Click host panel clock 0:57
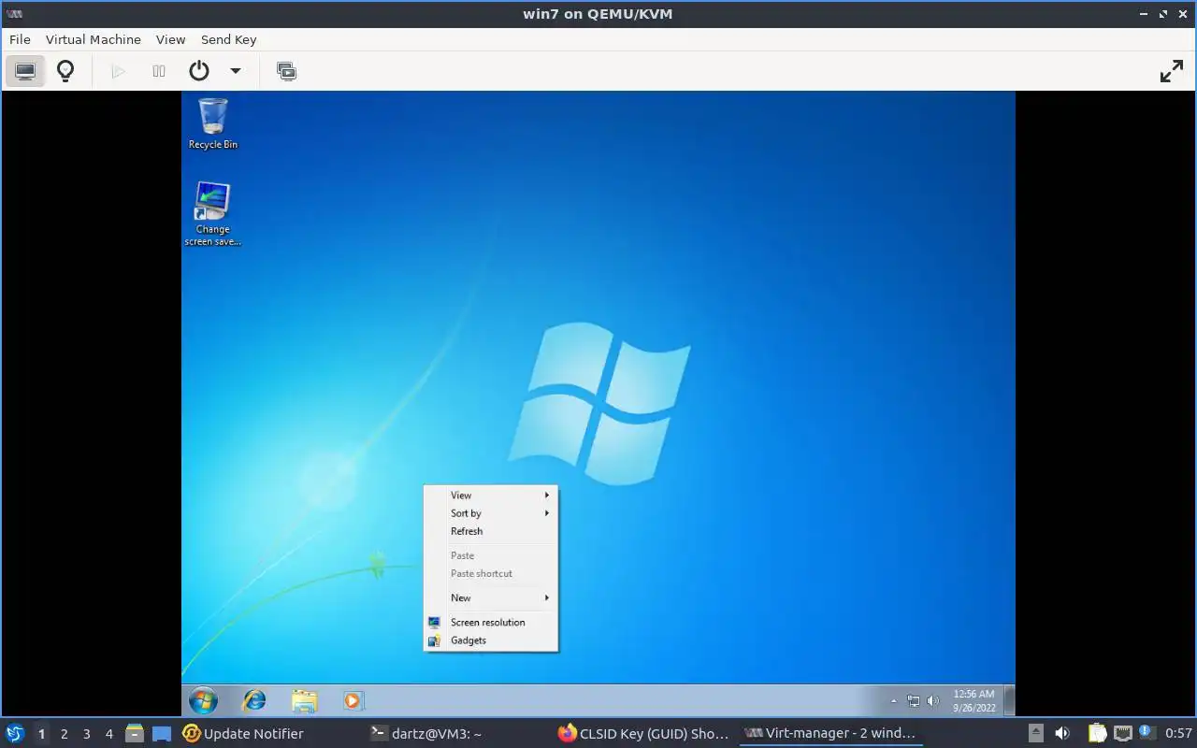1197x748 pixels. 1178,734
